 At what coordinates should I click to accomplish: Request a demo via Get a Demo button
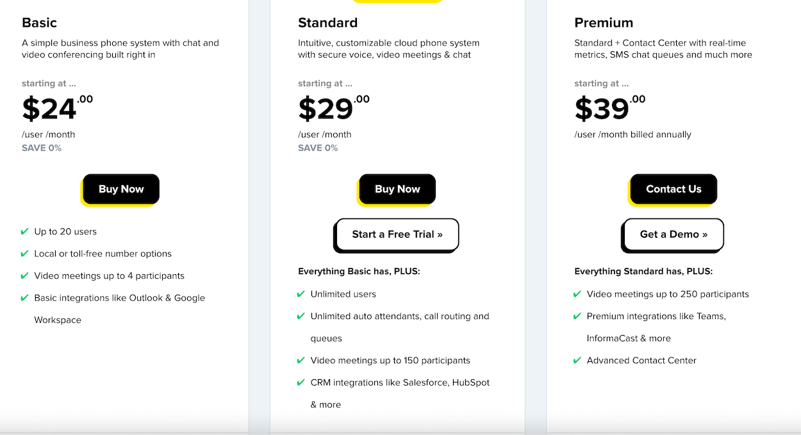(x=673, y=234)
